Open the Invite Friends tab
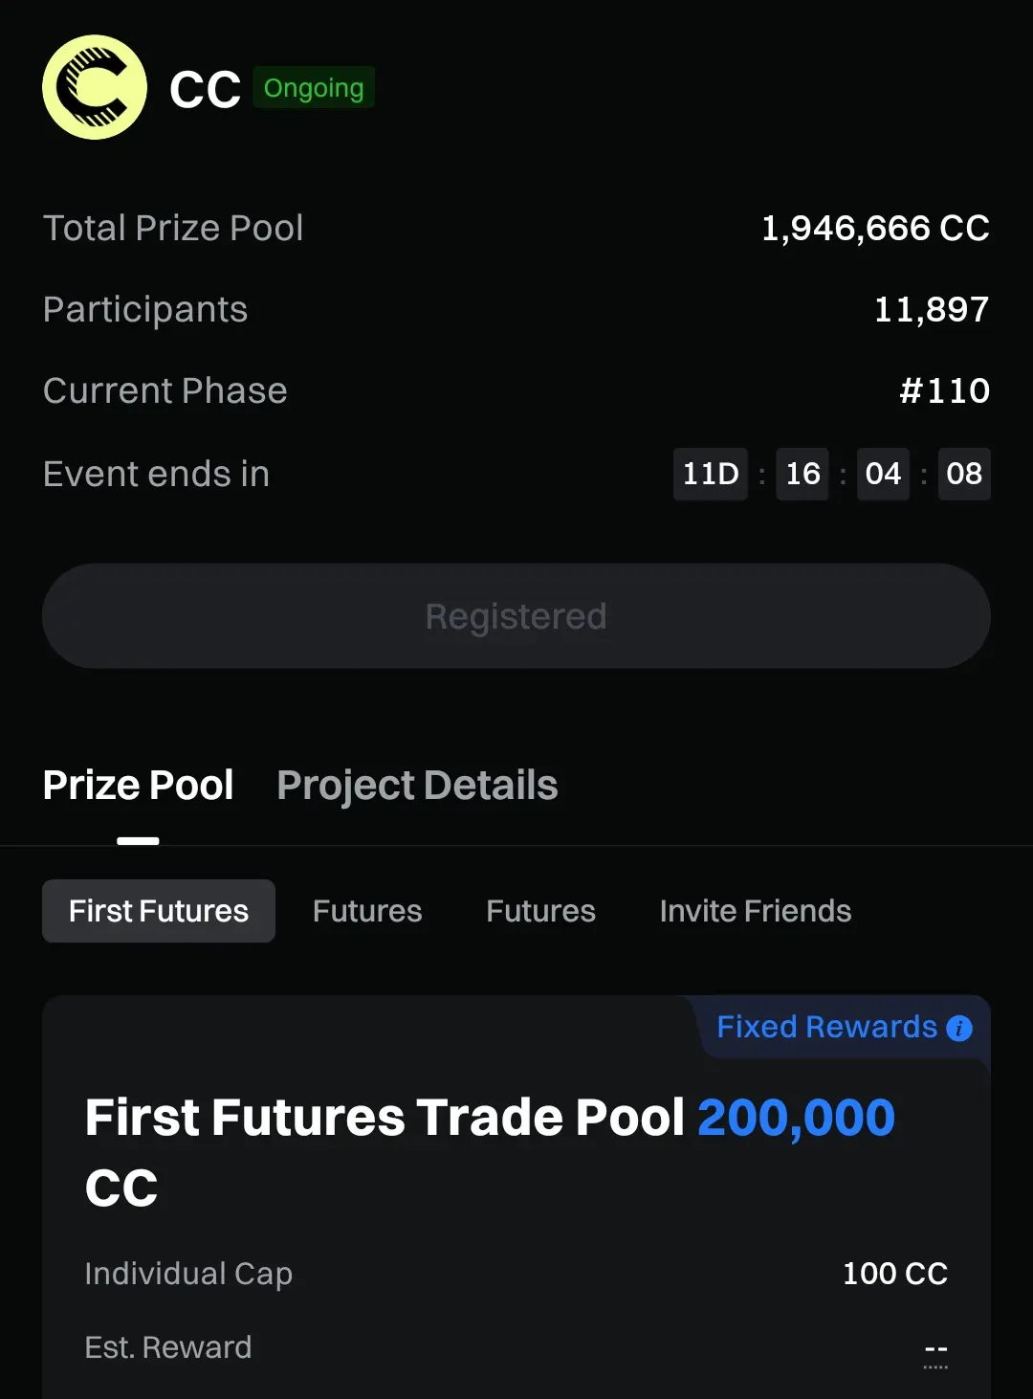1033x1399 pixels. (x=756, y=911)
